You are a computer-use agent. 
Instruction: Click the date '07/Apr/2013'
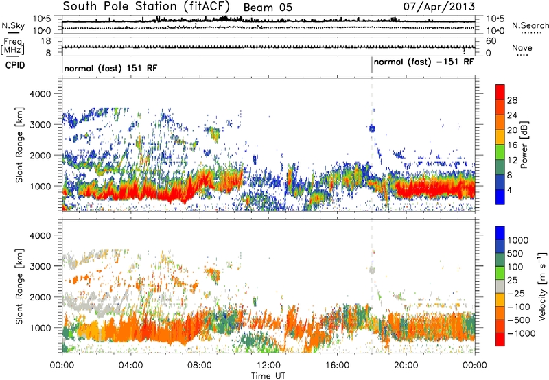[439, 7]
